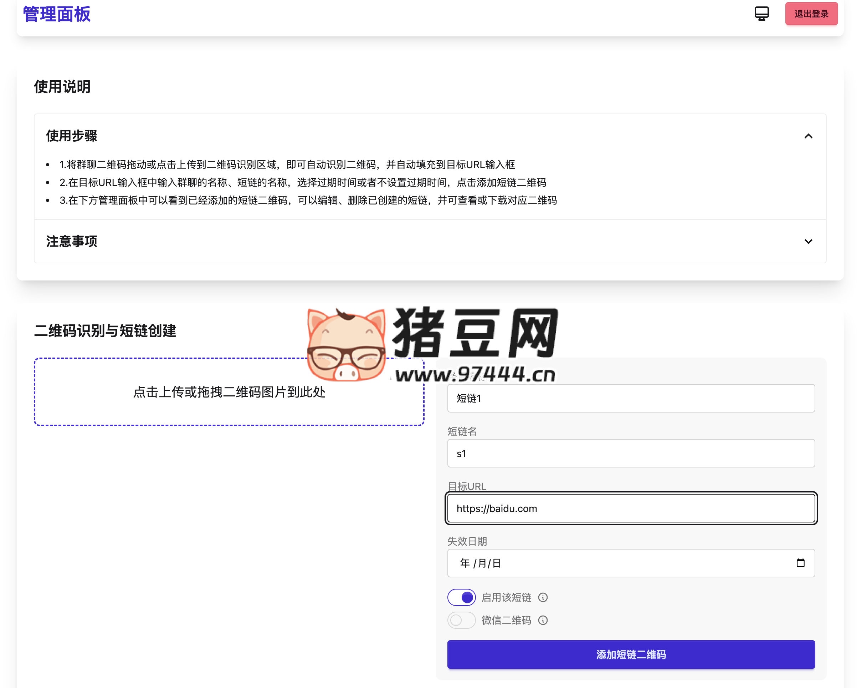Screen dimensions: 867x688
Task: Open the calendar picker icon in 失效日期
Action: coord(800,563)
